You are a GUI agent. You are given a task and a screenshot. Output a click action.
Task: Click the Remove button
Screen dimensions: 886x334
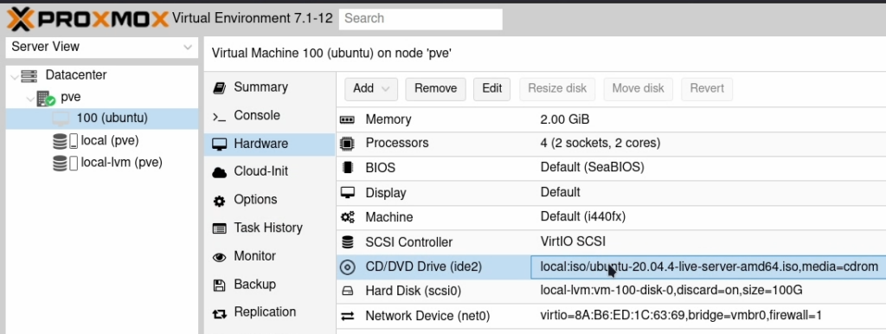pos(436,89)
